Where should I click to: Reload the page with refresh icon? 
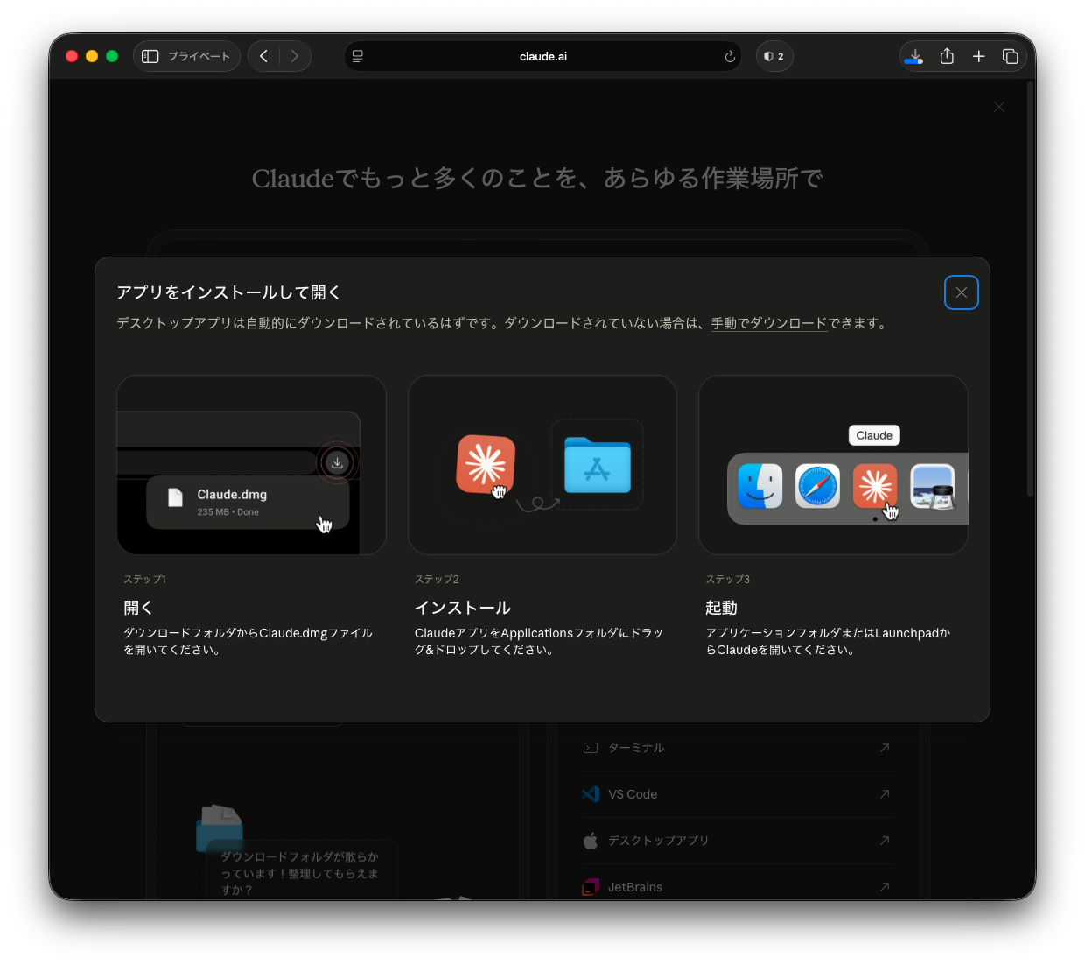pyautogui.click(x=730, y=56)
